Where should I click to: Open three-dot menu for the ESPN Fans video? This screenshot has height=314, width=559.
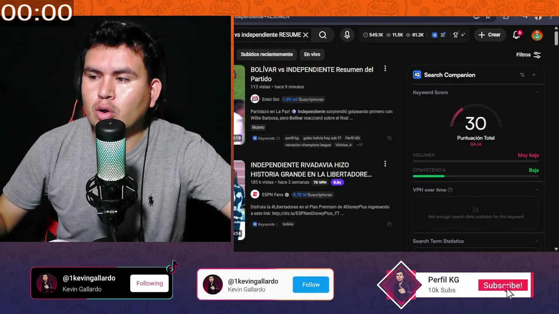click(385, 164)
